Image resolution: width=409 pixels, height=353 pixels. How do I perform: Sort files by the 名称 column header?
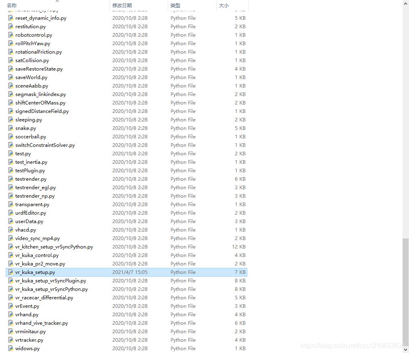pyautogui.click(x=12, y=5)
